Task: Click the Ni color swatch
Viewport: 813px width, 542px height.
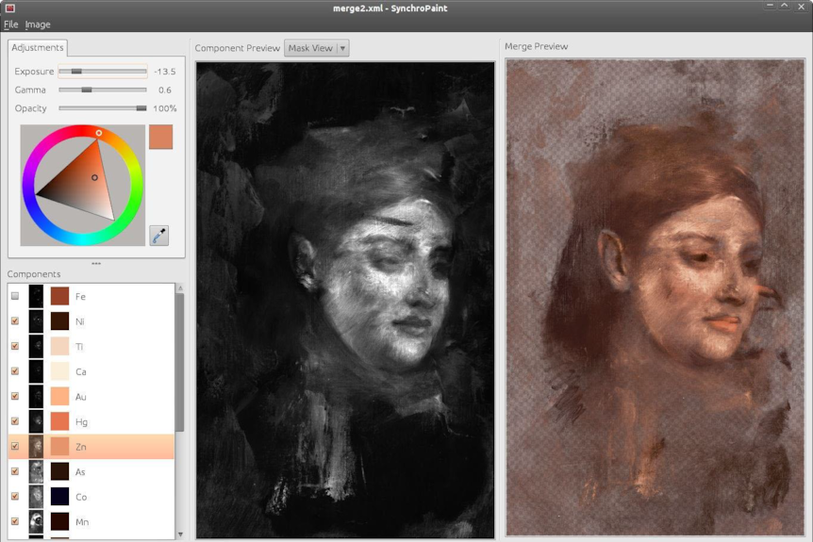Action: (59, 321)
